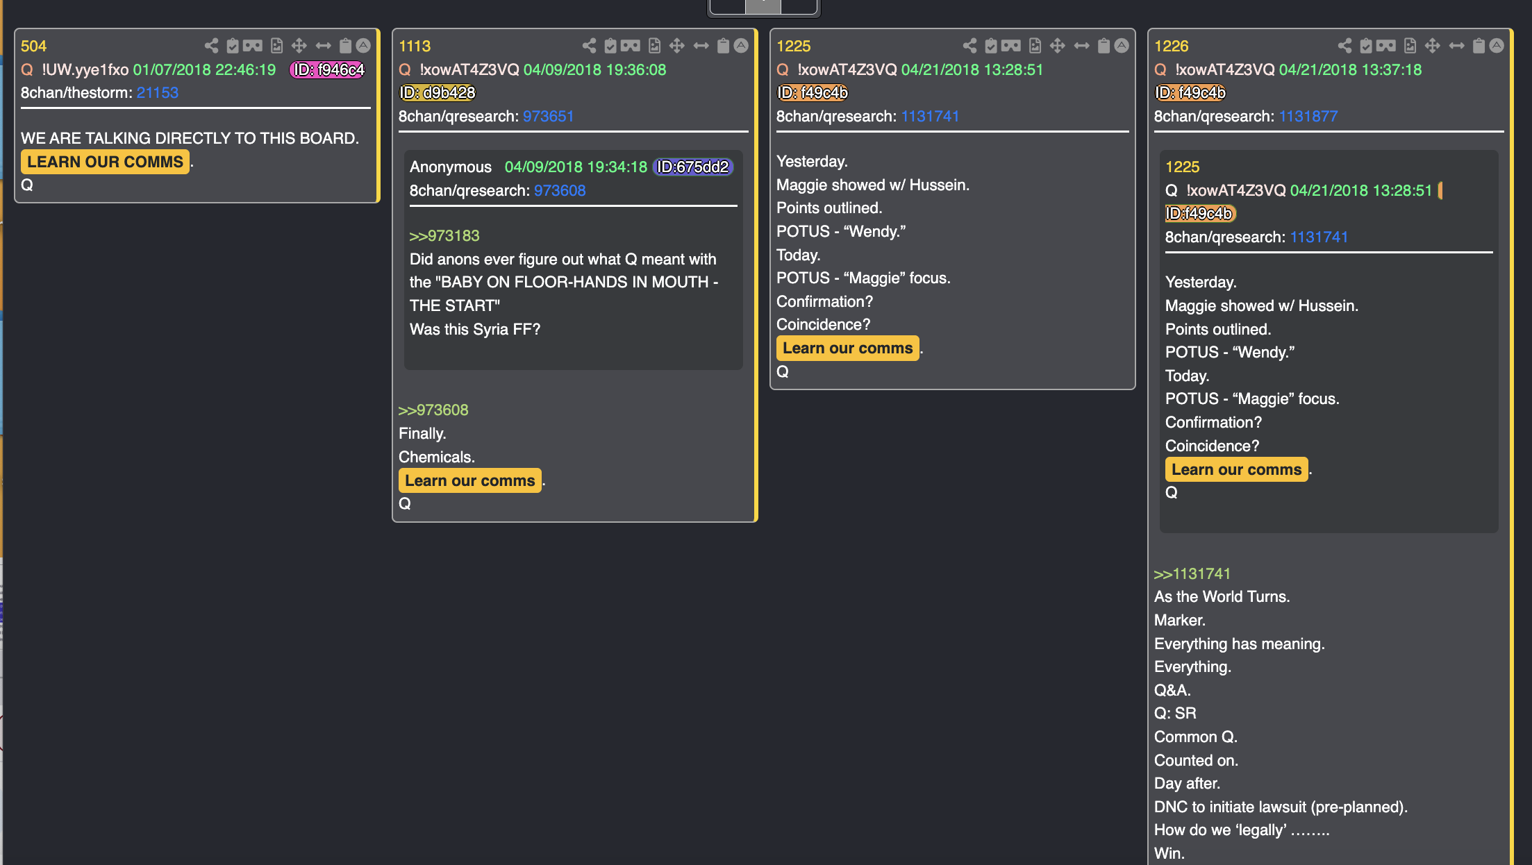The width and height of the screenshot is (1532, 865).
Task: Click the clipboard-check icon on post 1113
Action: (x=610, y=46)
